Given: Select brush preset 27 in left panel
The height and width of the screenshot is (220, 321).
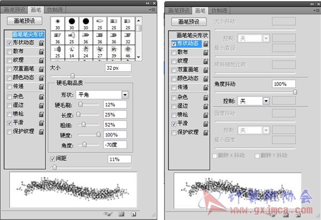Looking at the screenshot, I should click(100, 52).
